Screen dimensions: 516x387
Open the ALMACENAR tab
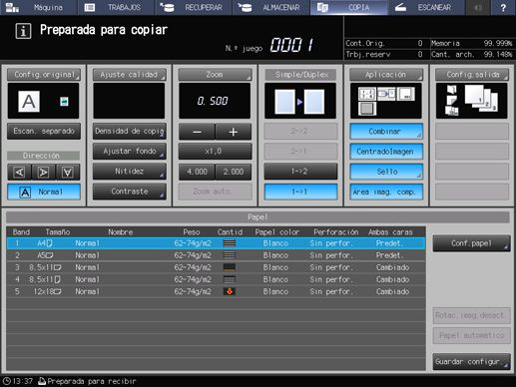(270, 7)
